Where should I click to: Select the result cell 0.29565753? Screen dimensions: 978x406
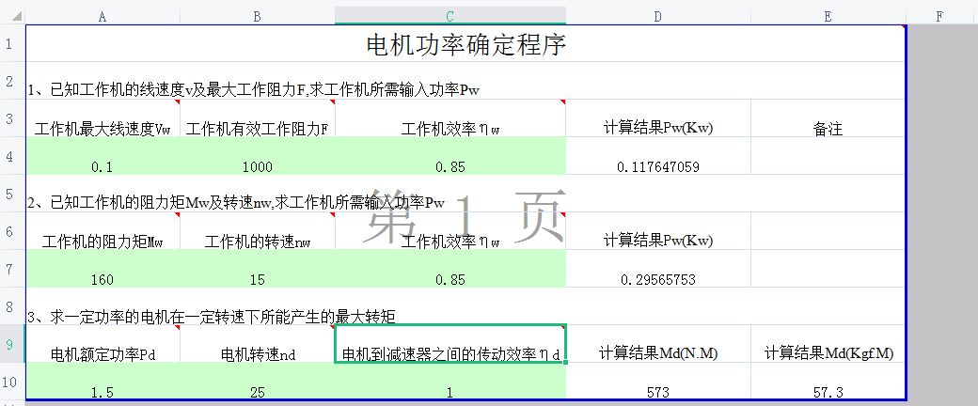point(658,268)
